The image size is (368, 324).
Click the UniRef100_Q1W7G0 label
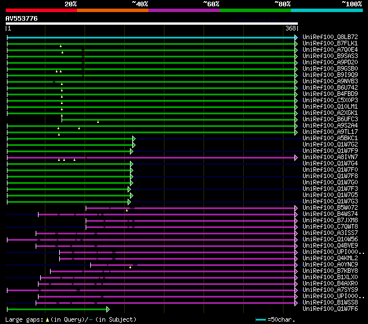(330, 183)
